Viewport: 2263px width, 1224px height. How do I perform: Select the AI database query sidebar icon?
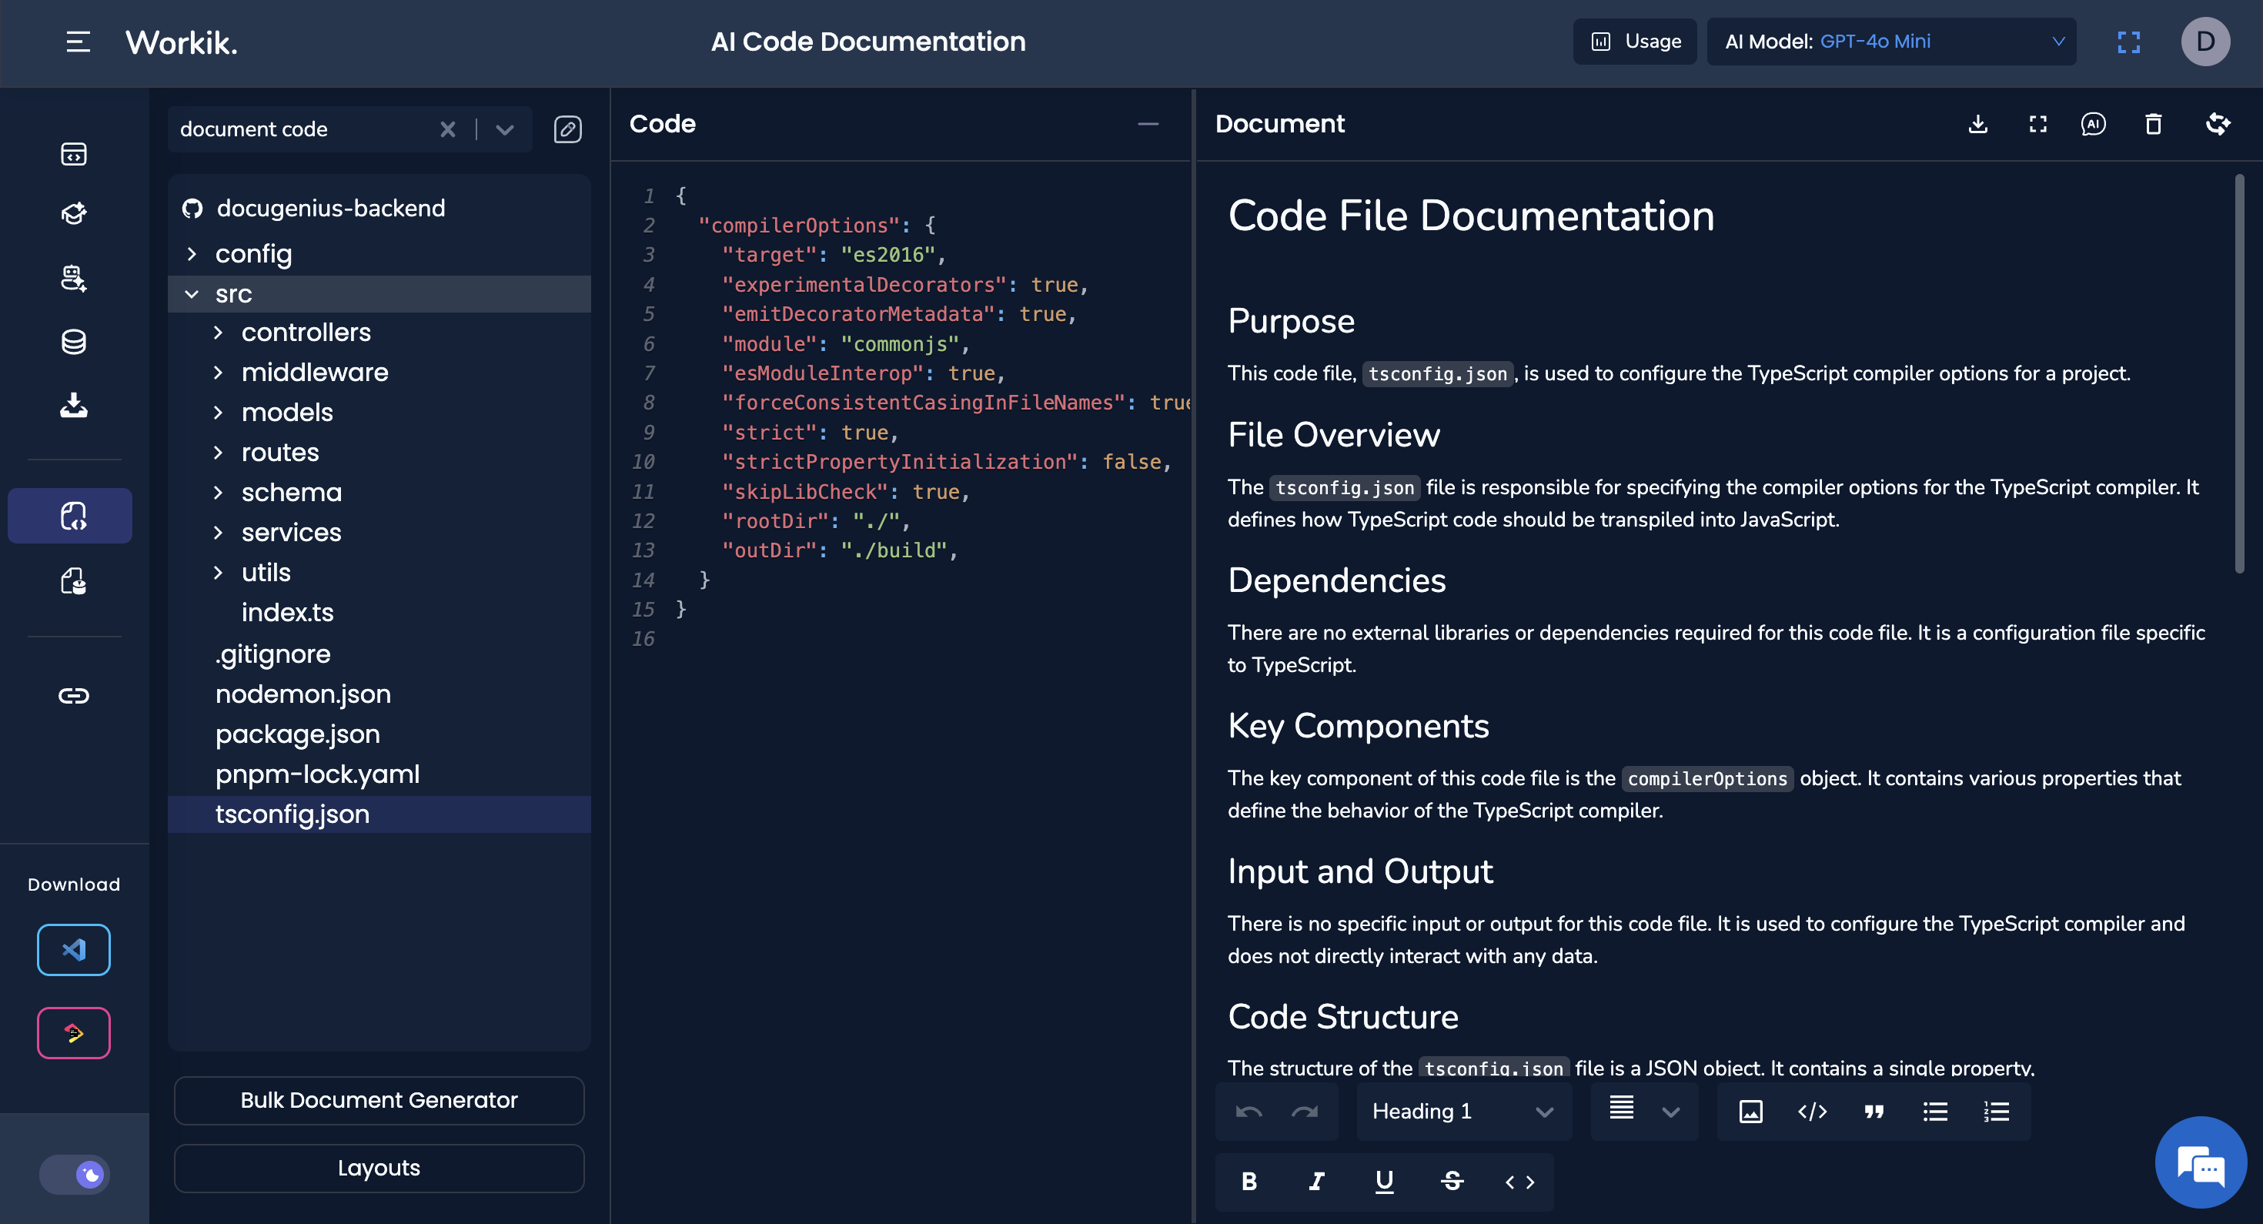(74, 278)
